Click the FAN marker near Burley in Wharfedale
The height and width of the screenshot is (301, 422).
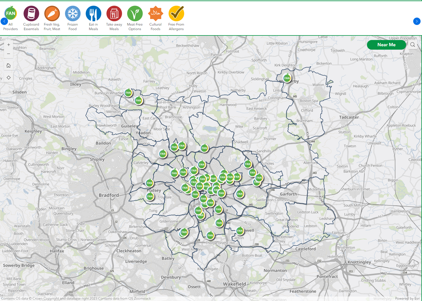(128, 93)
